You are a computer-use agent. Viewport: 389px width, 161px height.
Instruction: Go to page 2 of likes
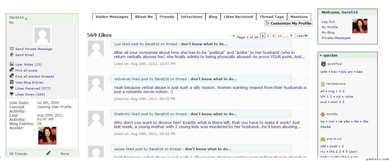tap(268, 36)
